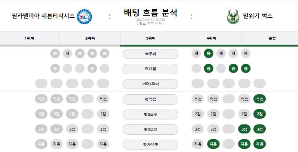
Task: Open the 필라델피아 세븐티식서스 team name
Action: coord(43,16)
